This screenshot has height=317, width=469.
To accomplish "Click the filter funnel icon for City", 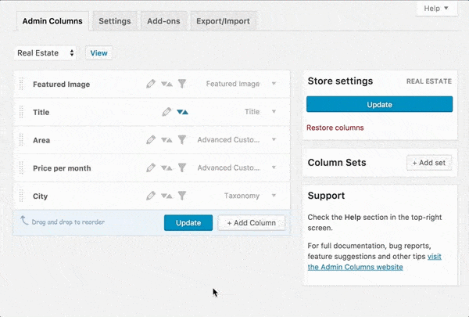I will 181,196.
